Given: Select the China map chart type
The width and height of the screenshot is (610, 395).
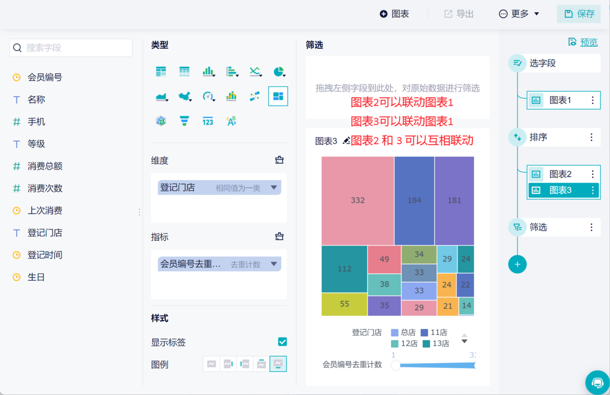Looking at the screenshot, I should click(184, 96).
